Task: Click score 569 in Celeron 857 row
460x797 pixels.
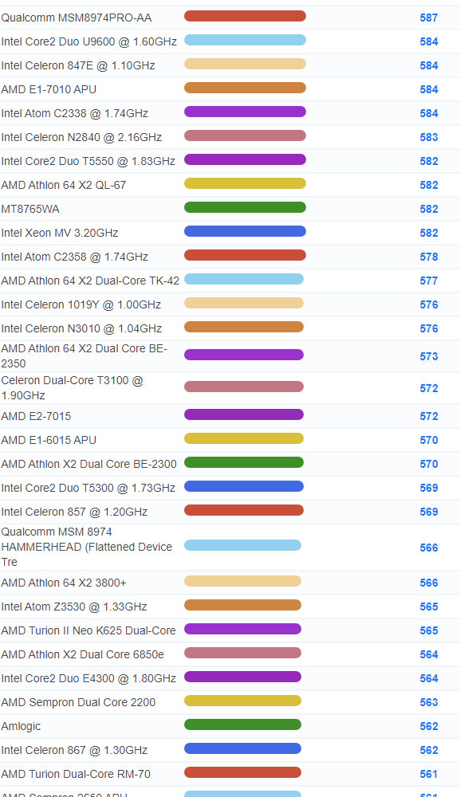Action: (429, 512)
